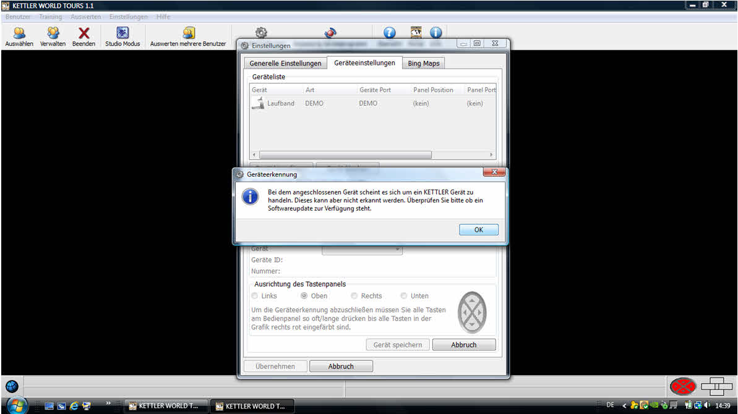This screenshot has height=414, width=738.
Task: Confirm the Geräteerkennung dialog with OK
Action: coord(479,230)
